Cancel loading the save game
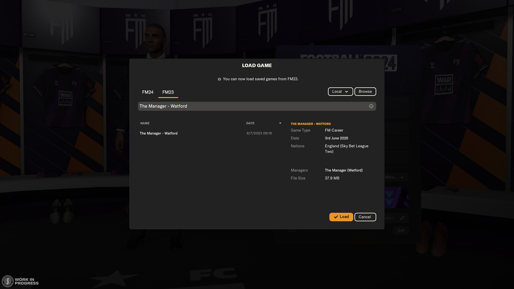The image size is (514, 289). point(365,217)
